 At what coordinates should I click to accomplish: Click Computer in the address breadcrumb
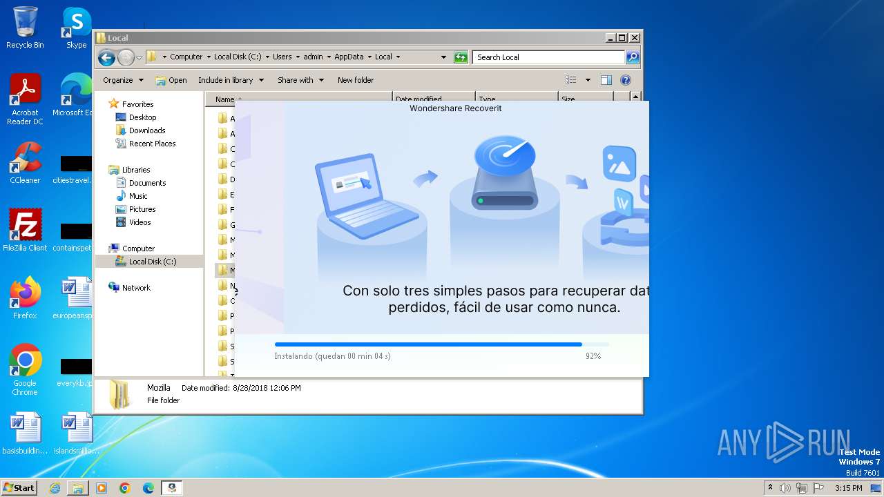tap(186, 57)
